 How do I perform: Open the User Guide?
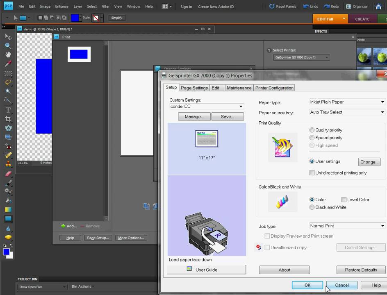click(207, 270)
